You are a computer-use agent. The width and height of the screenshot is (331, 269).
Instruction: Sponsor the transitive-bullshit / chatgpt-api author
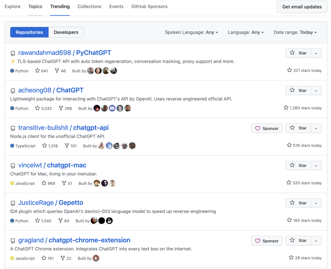pos(267,128)
